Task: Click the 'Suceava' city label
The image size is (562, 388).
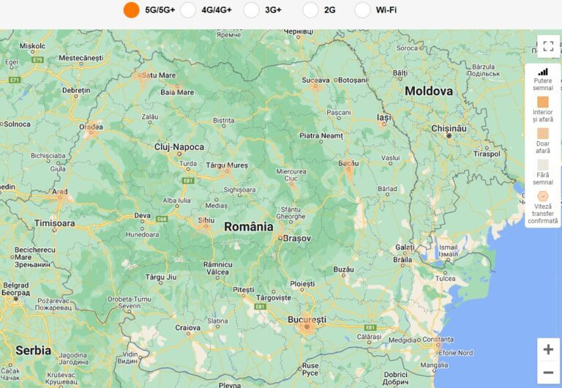Action: [315, 80]
